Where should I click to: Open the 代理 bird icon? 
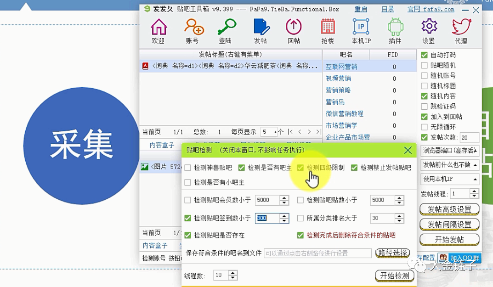pyautogui.click(x=461, y=31)
